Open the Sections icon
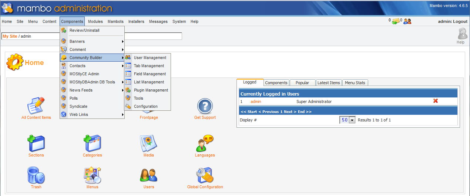Image resolution: width=470 pixels, height=196 pixels. click(x=36, y=143)
